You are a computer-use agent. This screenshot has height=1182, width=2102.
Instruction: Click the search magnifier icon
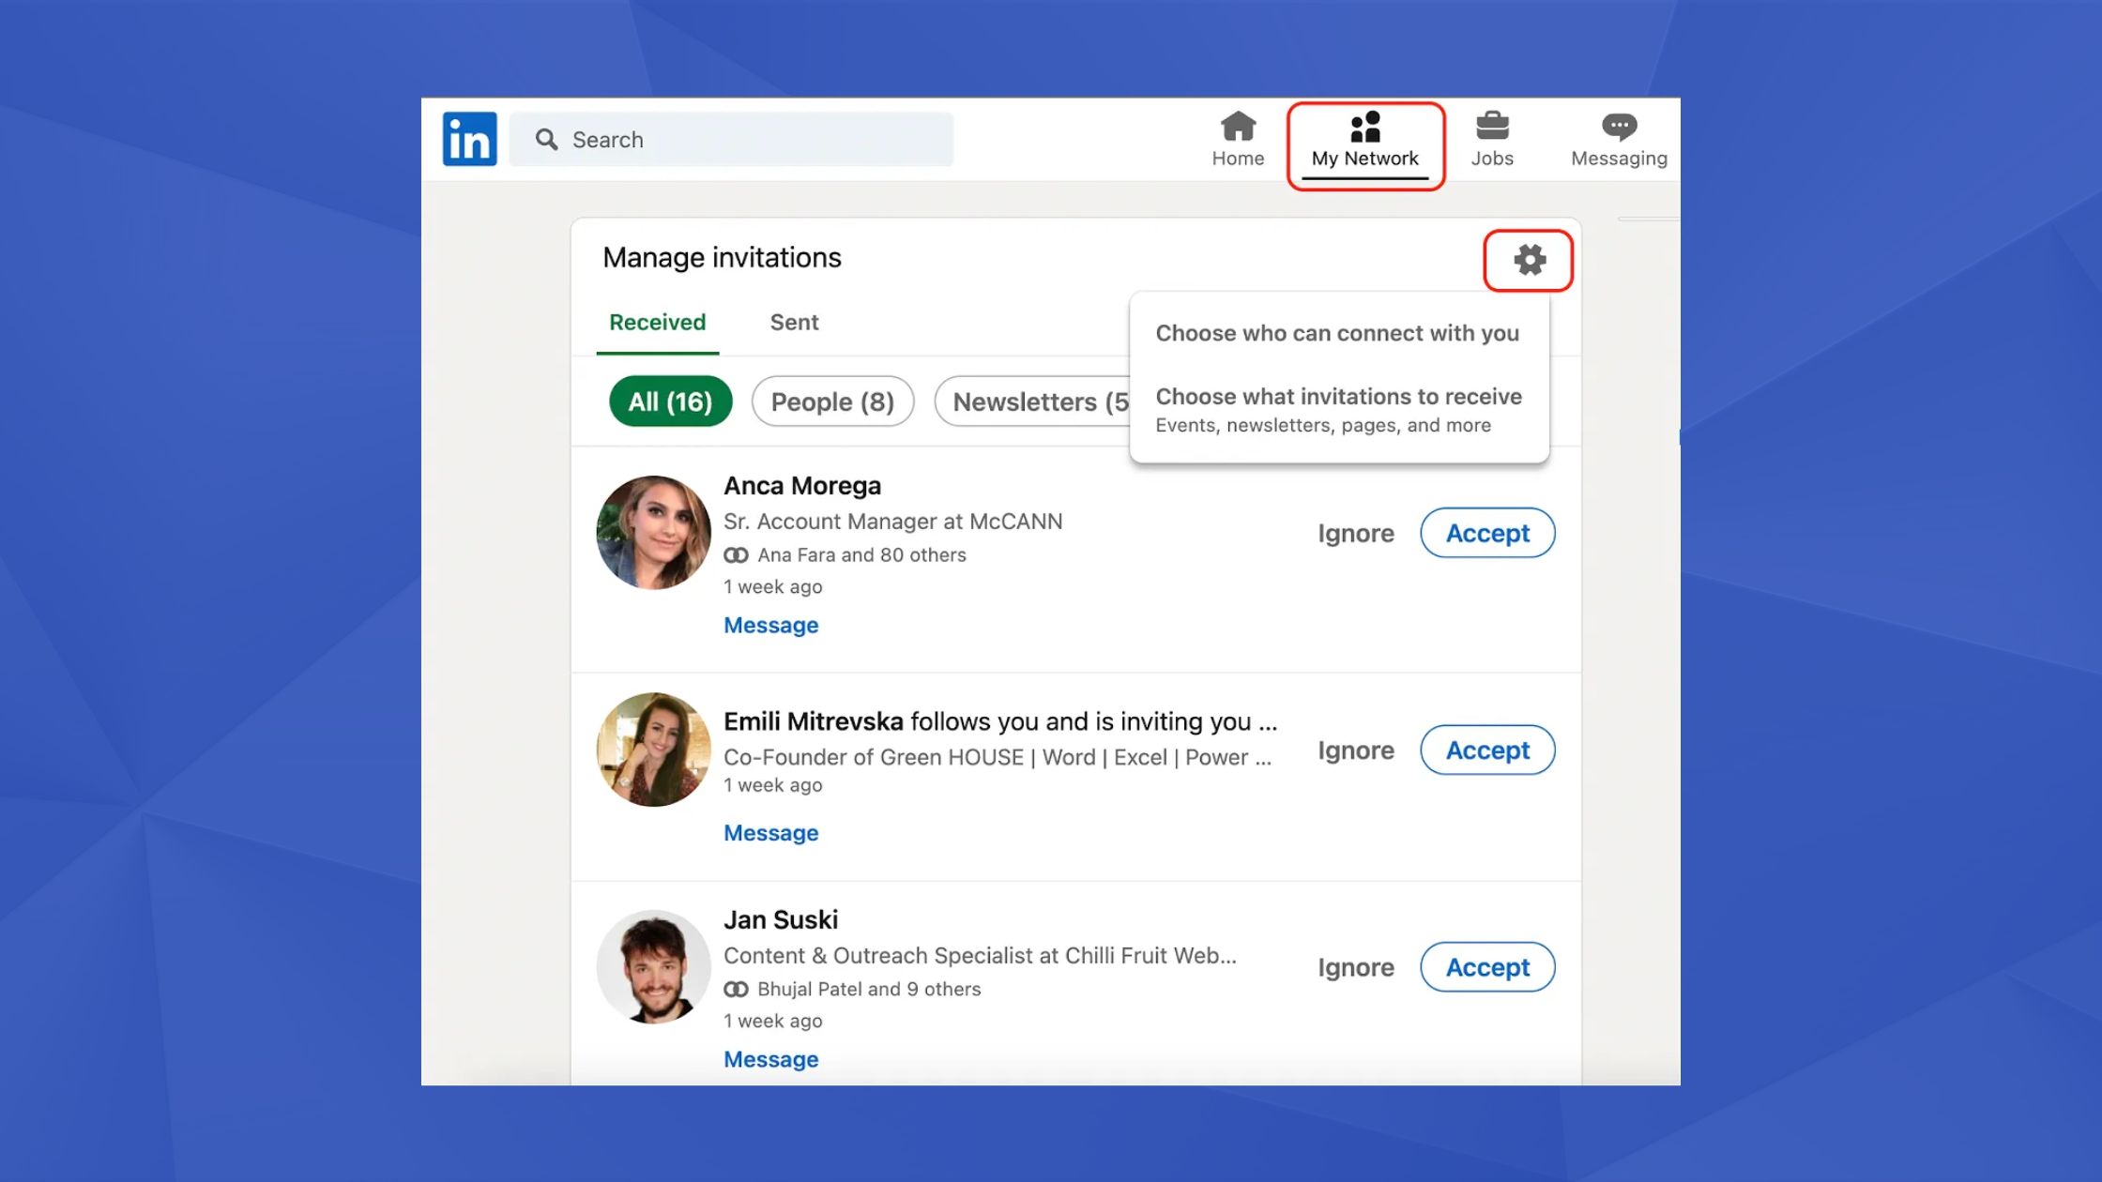pos(546,140)
